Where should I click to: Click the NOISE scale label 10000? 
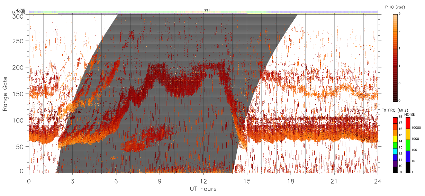click(416, 128)
